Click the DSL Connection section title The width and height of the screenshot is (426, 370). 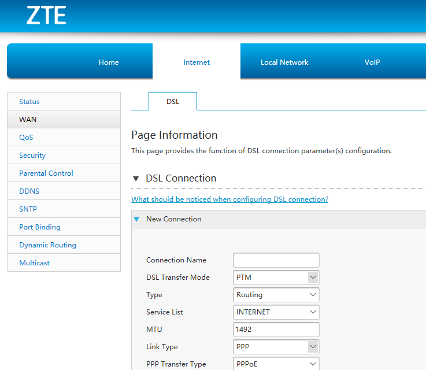(x=181, y=178)
